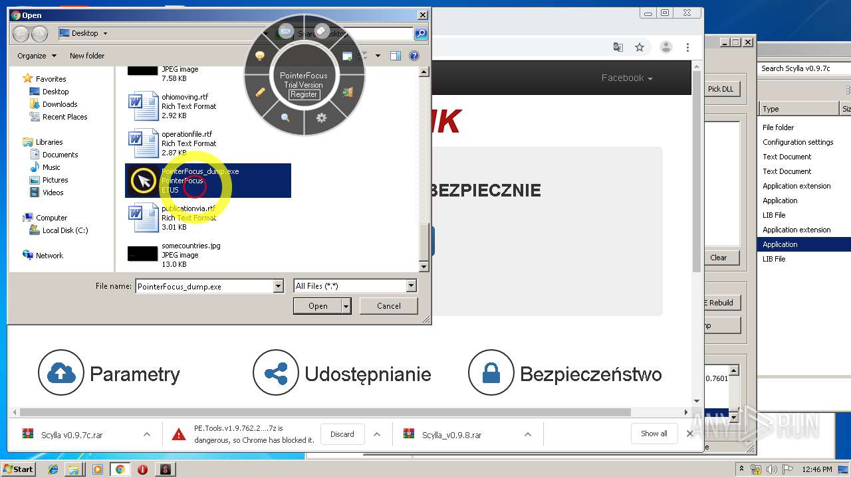This screenshot has width=851, height=478.
Task: Click the Back arrow in Open dialog
Action: click(x=21, y=34)
